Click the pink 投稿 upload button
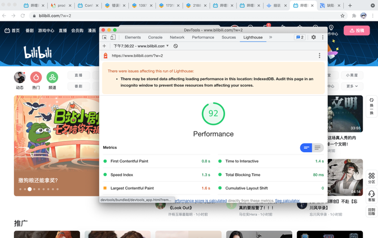The width and height of the screenshot is (378, 238). click(x=357, y=30)
